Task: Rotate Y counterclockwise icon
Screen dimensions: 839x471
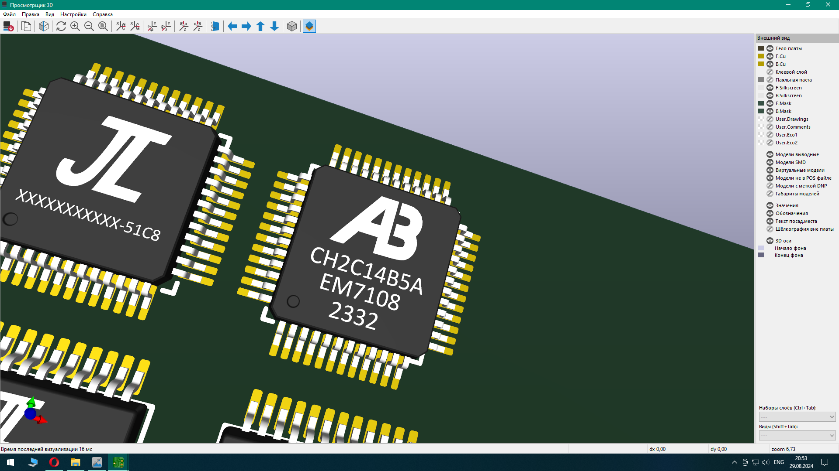Action: [166, 26]
